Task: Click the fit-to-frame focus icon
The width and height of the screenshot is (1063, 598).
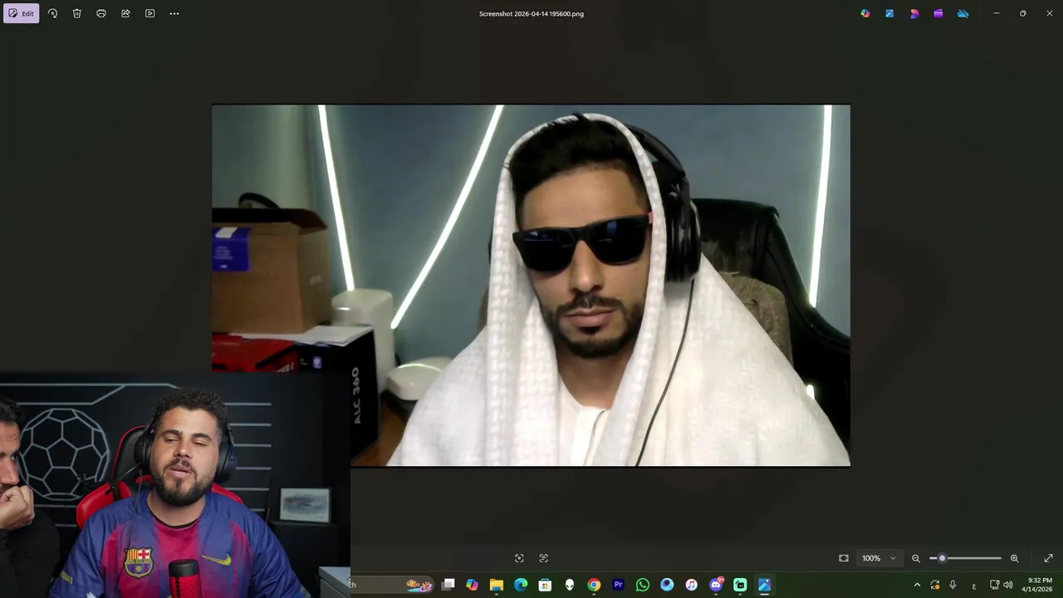Action: 519,558
